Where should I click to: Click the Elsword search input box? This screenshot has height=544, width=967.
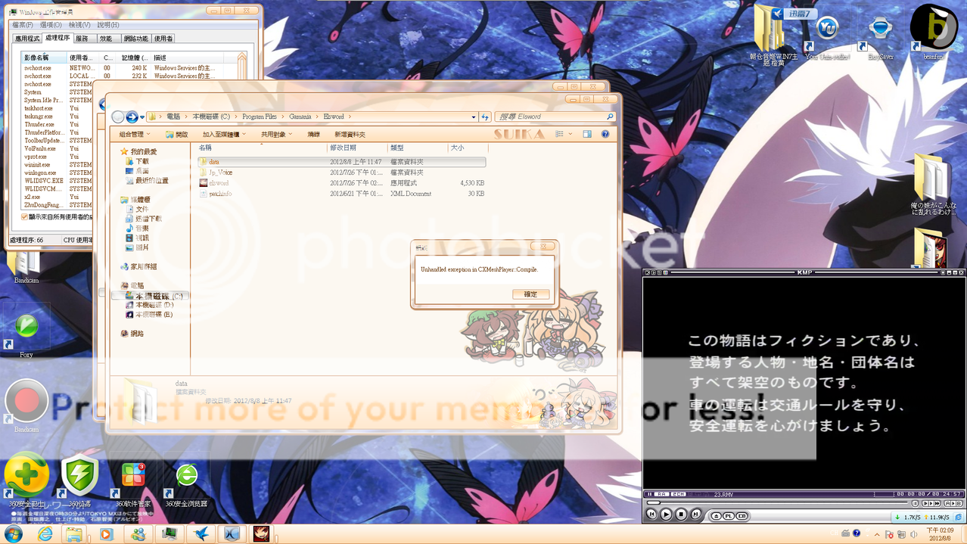coord(552,117)
